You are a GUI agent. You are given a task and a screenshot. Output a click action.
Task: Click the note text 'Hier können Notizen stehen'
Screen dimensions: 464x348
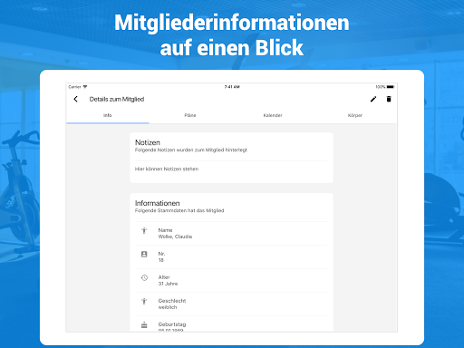pos(167,169)
